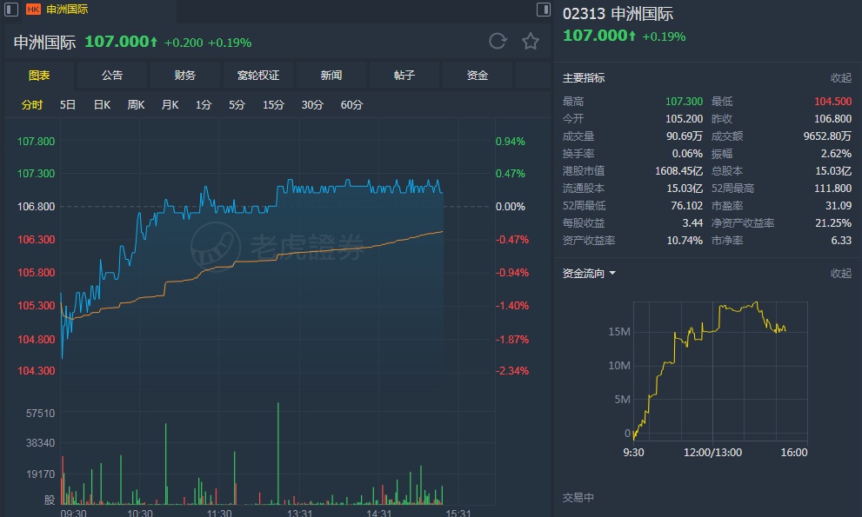Click the 市盈率 value 31.09
Image resolution: width=862 pixels, height=517 pixels.
pos(839,205)
